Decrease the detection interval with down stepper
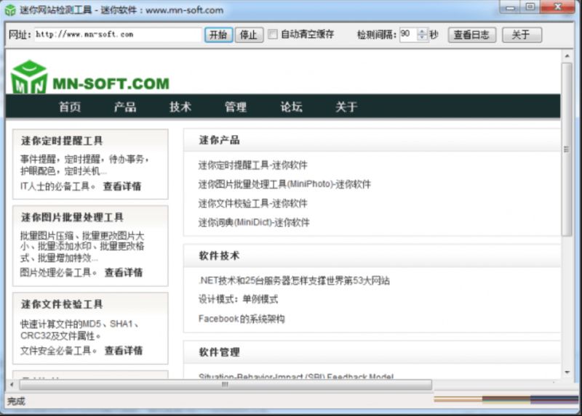 point(422,38)
